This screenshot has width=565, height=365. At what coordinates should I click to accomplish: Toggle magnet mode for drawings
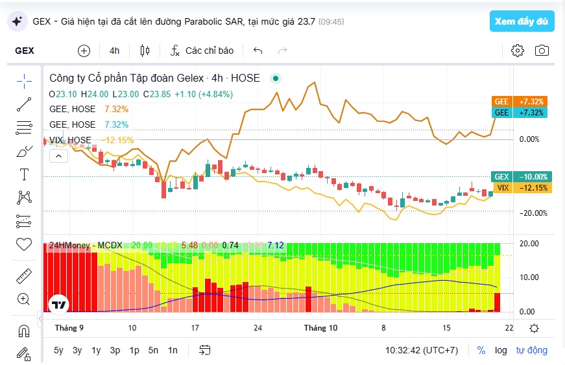(24, 331)
